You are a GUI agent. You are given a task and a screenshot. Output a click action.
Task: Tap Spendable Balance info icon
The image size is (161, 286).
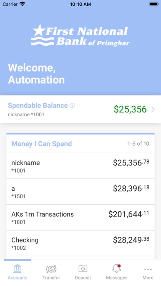click(x=72, y=105)
